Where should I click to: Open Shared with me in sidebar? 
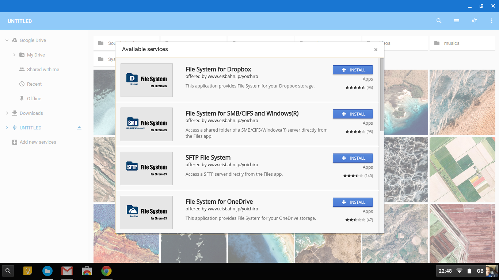44,70
